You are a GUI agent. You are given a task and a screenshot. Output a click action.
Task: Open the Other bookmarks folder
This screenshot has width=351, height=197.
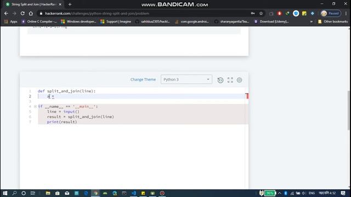[x=333, y=21]
